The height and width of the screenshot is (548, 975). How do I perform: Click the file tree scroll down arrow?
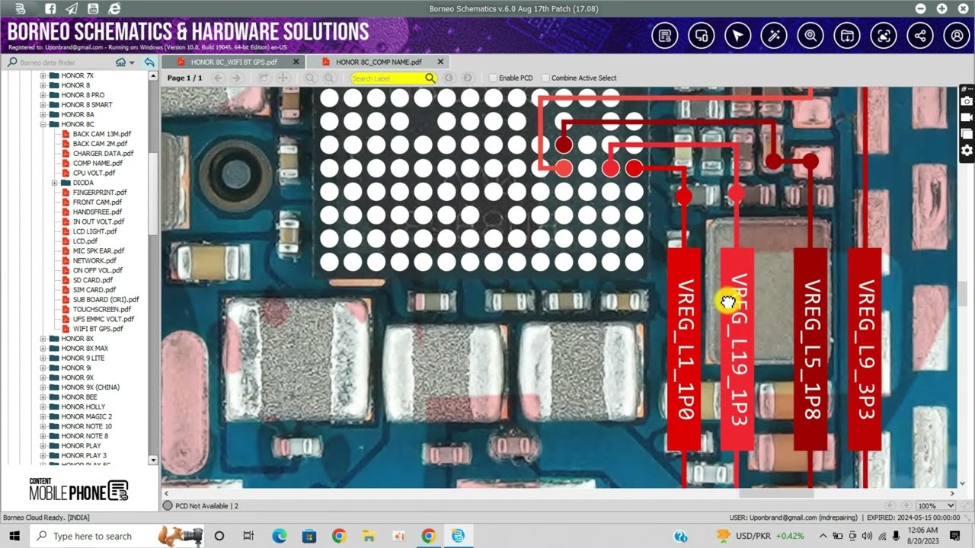point(153,460)
